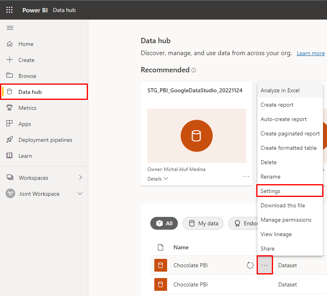Click the Home house icon
Image resolution: width=327 pixels, height=296 pixels.
click(10, 44)
